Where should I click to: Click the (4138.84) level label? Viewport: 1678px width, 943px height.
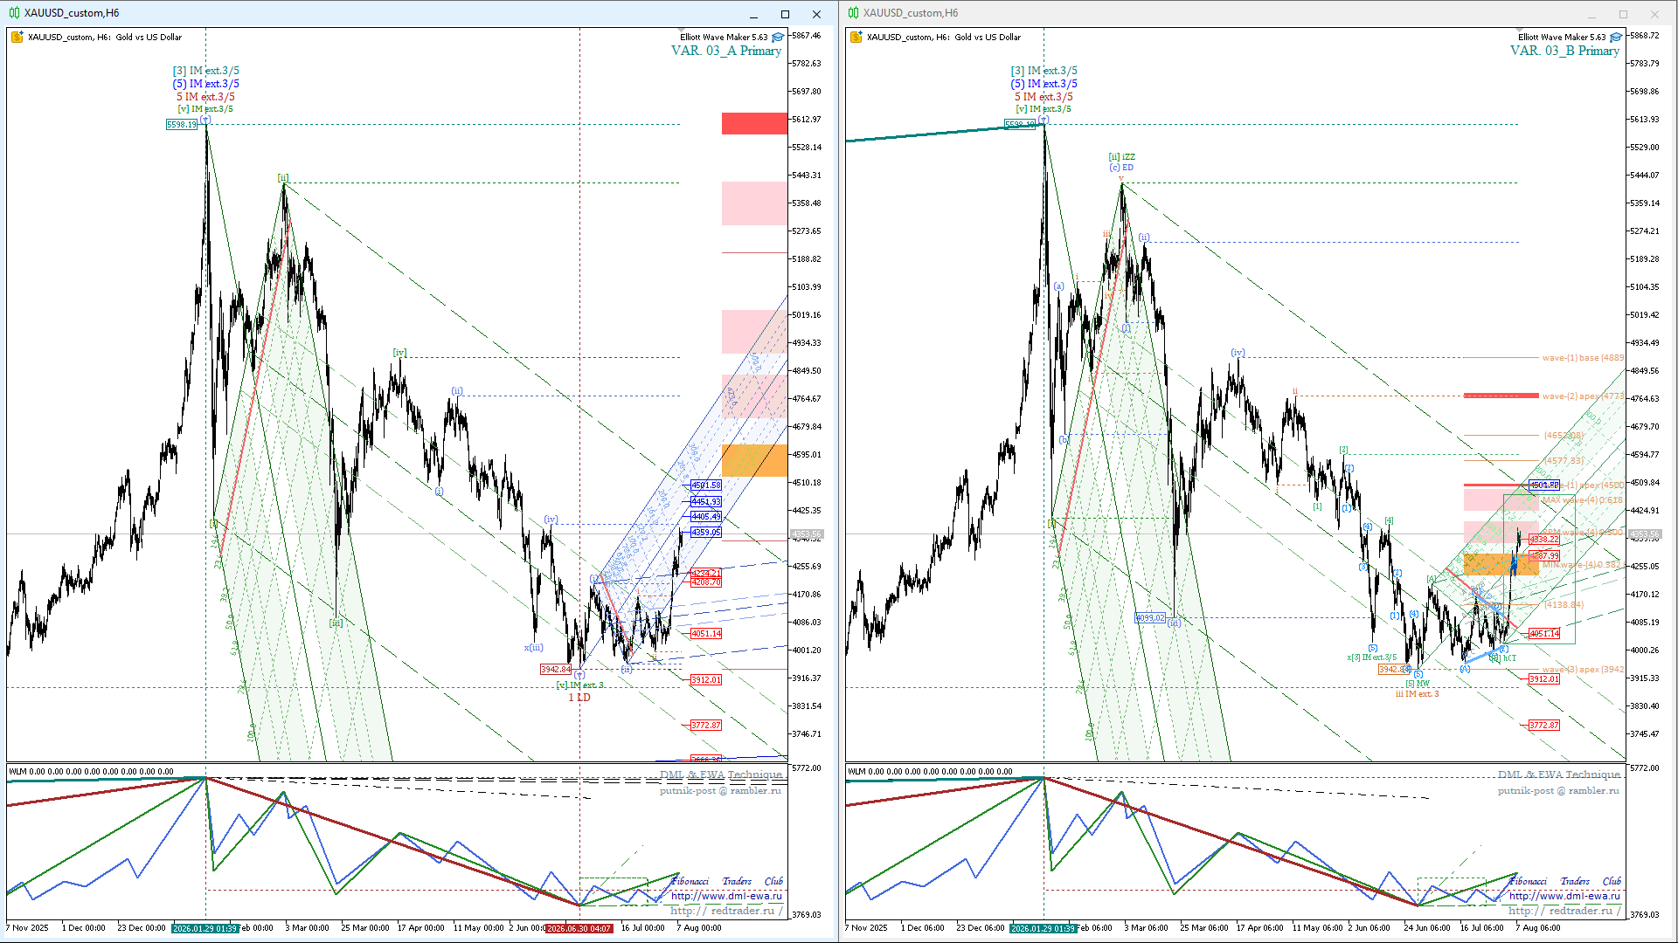1564,605
